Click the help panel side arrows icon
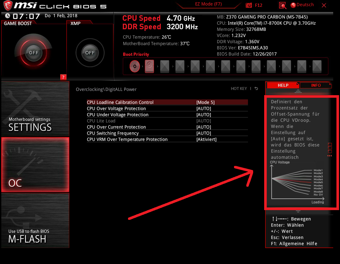This screenshot has height=264, width=340. click(x=330, y=156)
